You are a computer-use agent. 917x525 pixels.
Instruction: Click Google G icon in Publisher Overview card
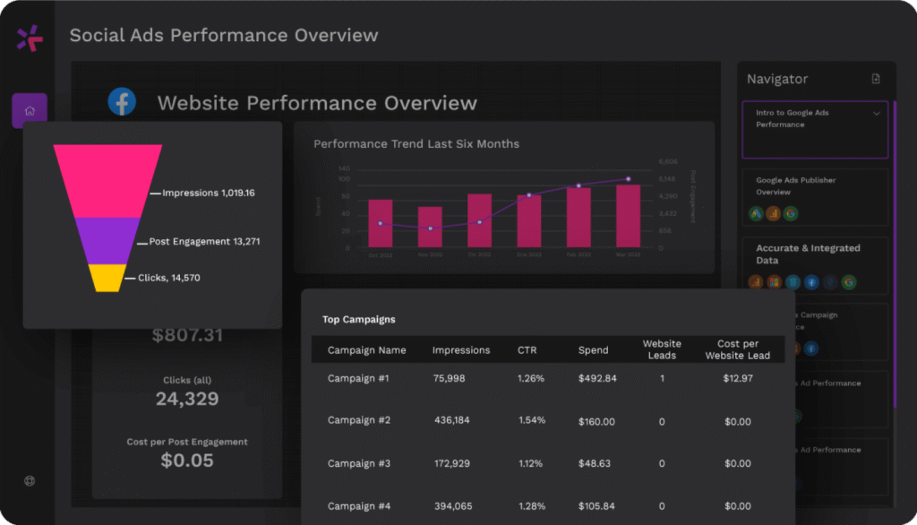(790, 213)
